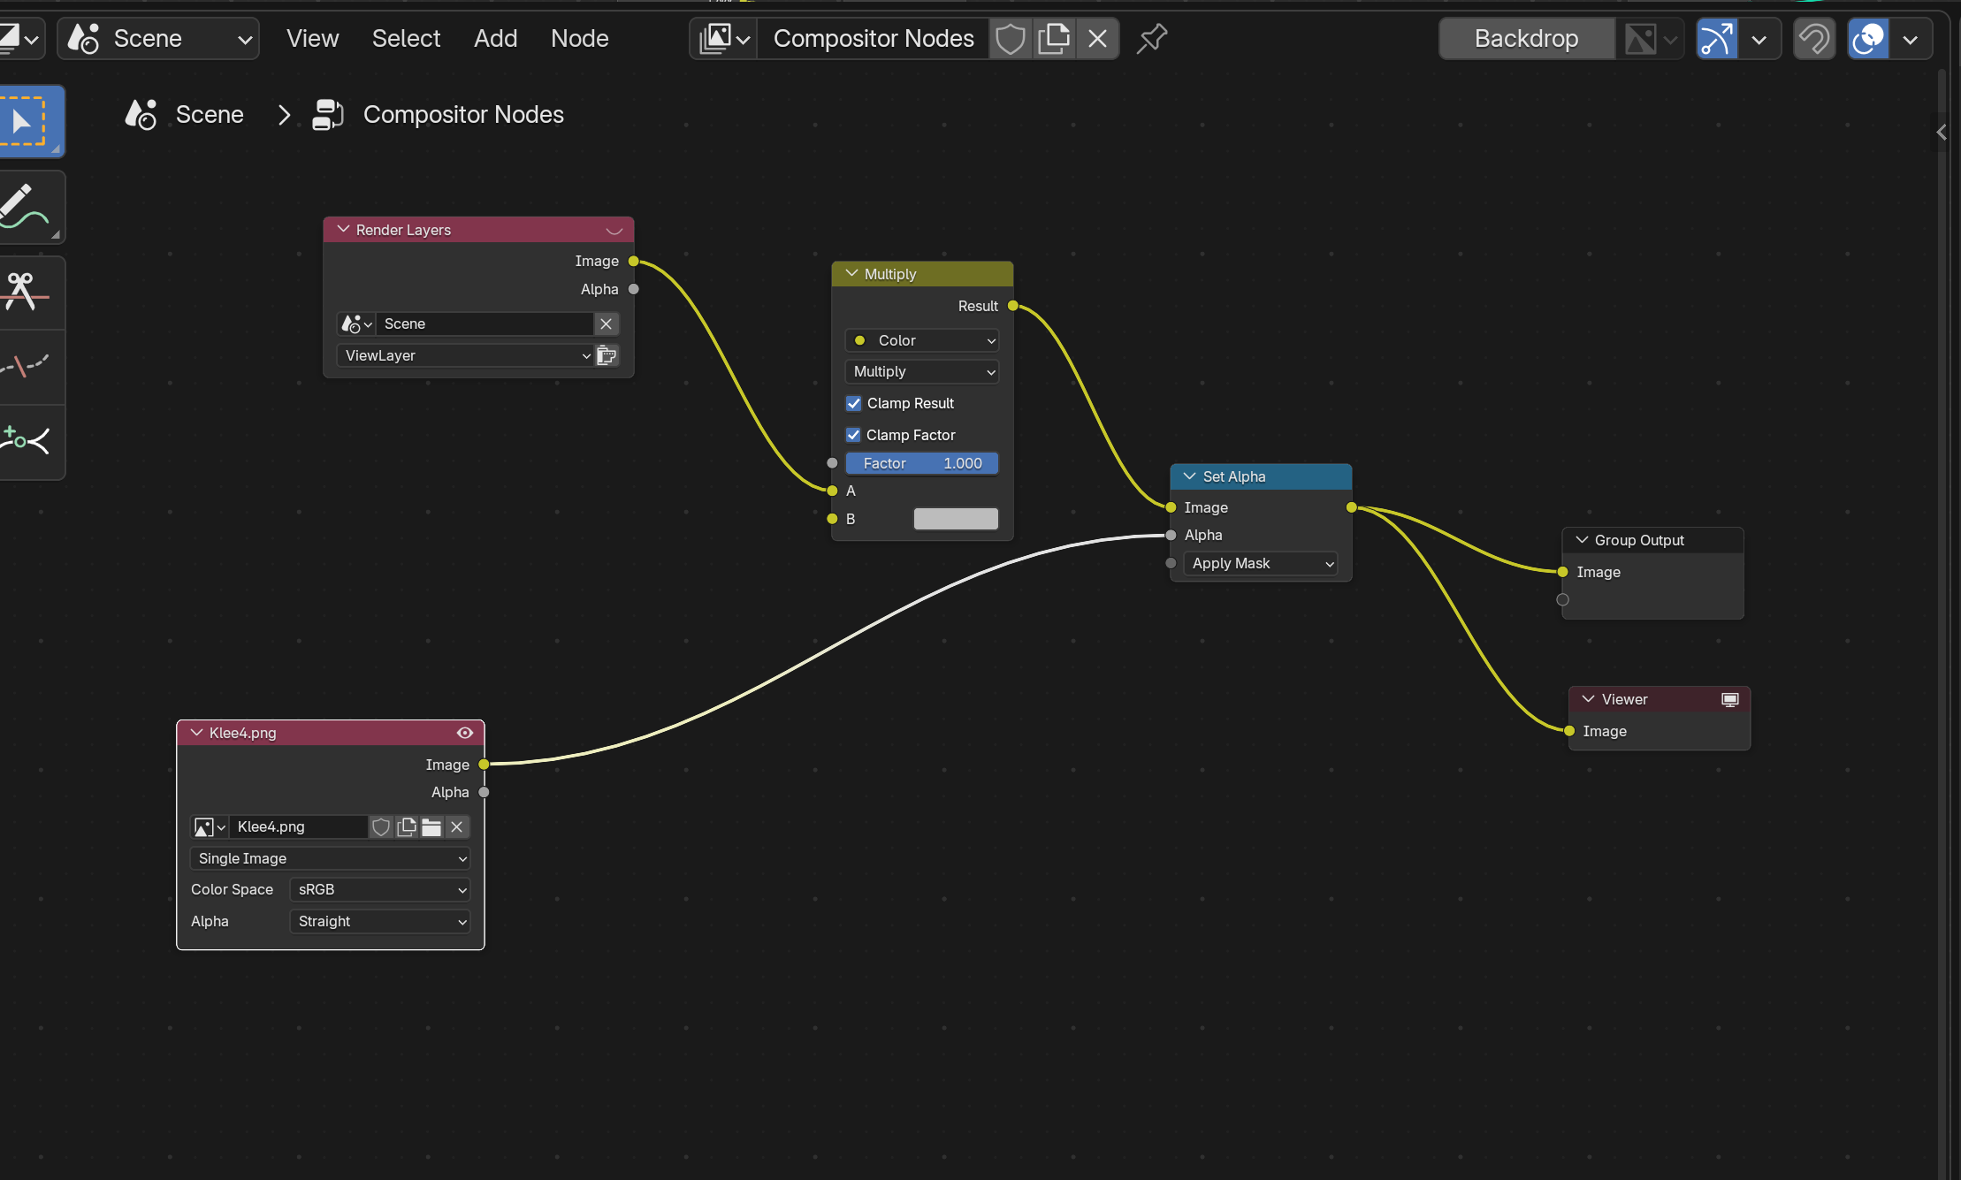This screenshot has height=1180, width=1961.
Task: Click the Backdrop button
Action: (x=1526, y=39)
